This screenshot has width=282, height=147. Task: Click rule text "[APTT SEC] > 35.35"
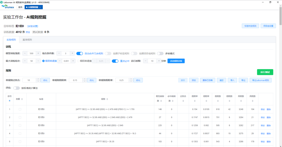click(x=105, y=142)
